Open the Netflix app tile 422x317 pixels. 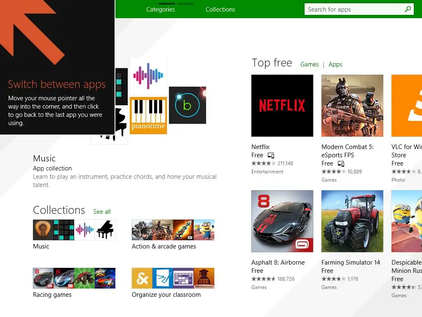(x=282, y=106)
